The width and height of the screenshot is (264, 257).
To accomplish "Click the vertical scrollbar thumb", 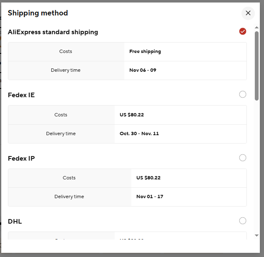I will click(257, 66).
